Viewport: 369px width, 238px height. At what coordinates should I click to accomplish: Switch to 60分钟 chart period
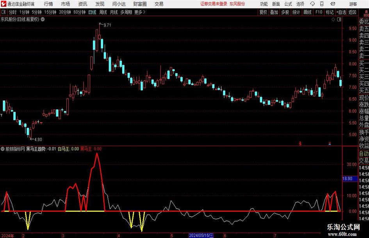79,12
